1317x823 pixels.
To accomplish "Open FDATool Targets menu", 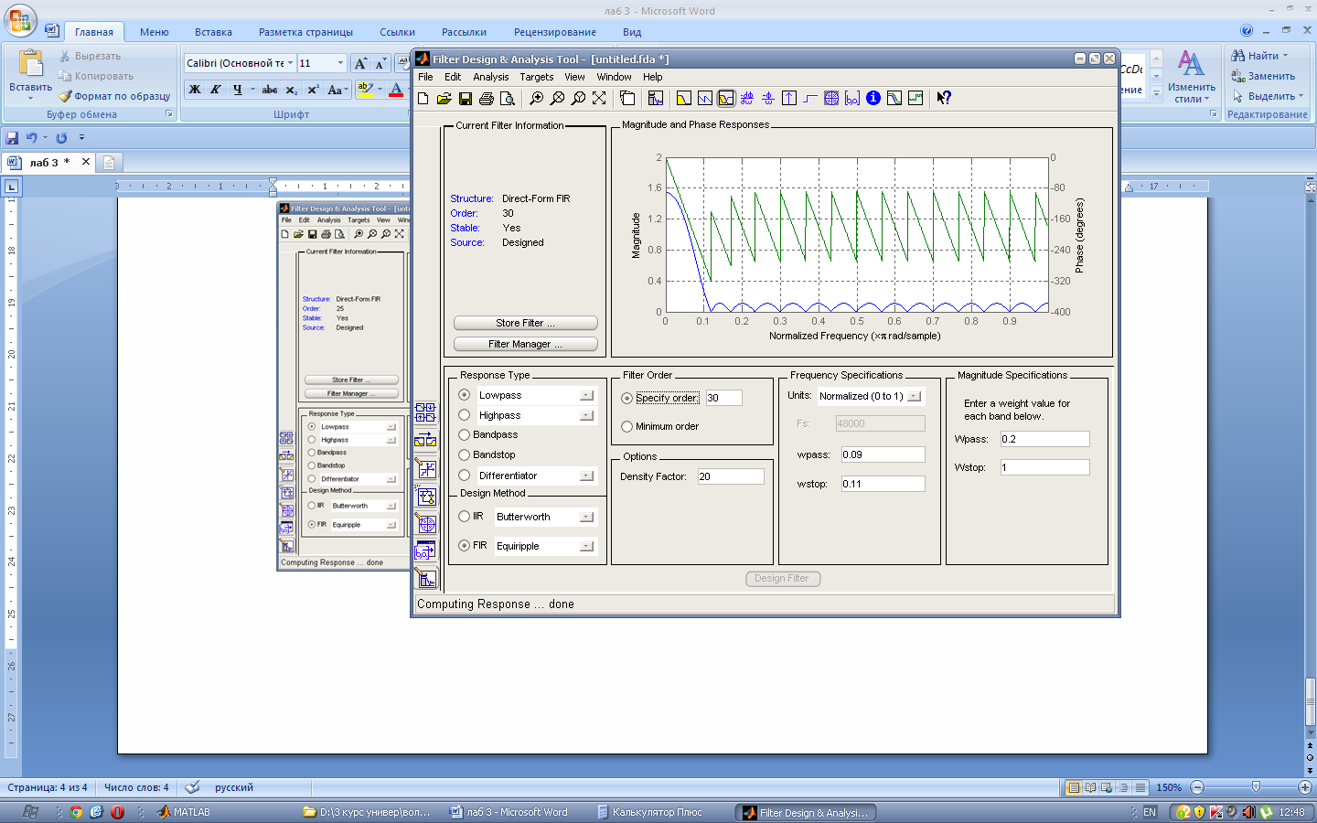I will 537,77.
